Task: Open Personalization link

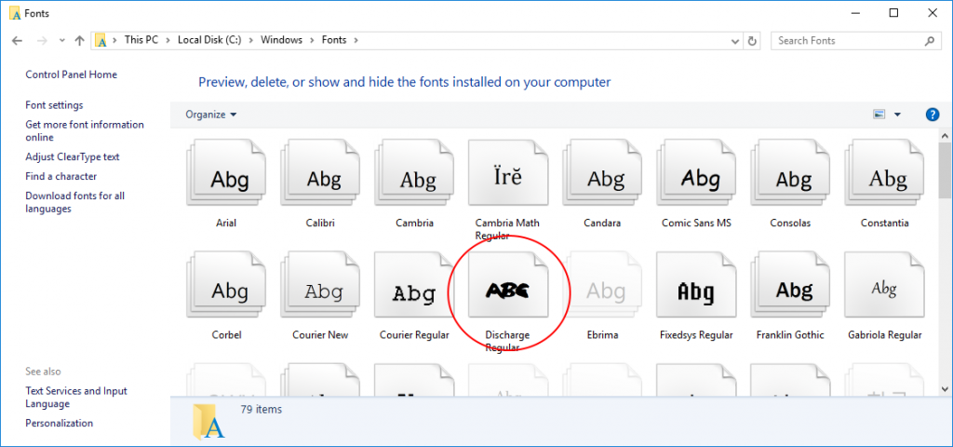Action: pos(59,424)
